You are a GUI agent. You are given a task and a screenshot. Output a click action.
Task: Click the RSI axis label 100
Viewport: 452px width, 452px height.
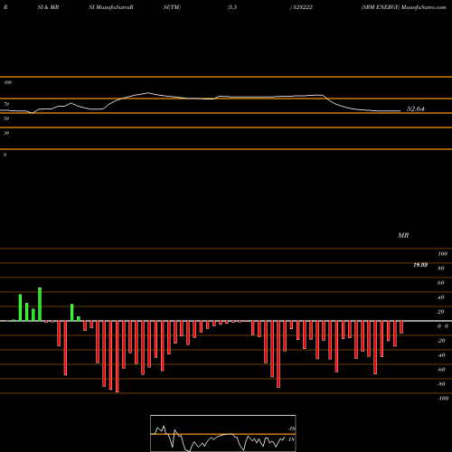pyautogui.click(x=7, y=82)
